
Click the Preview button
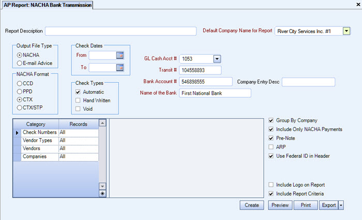[x=280, y=206]
